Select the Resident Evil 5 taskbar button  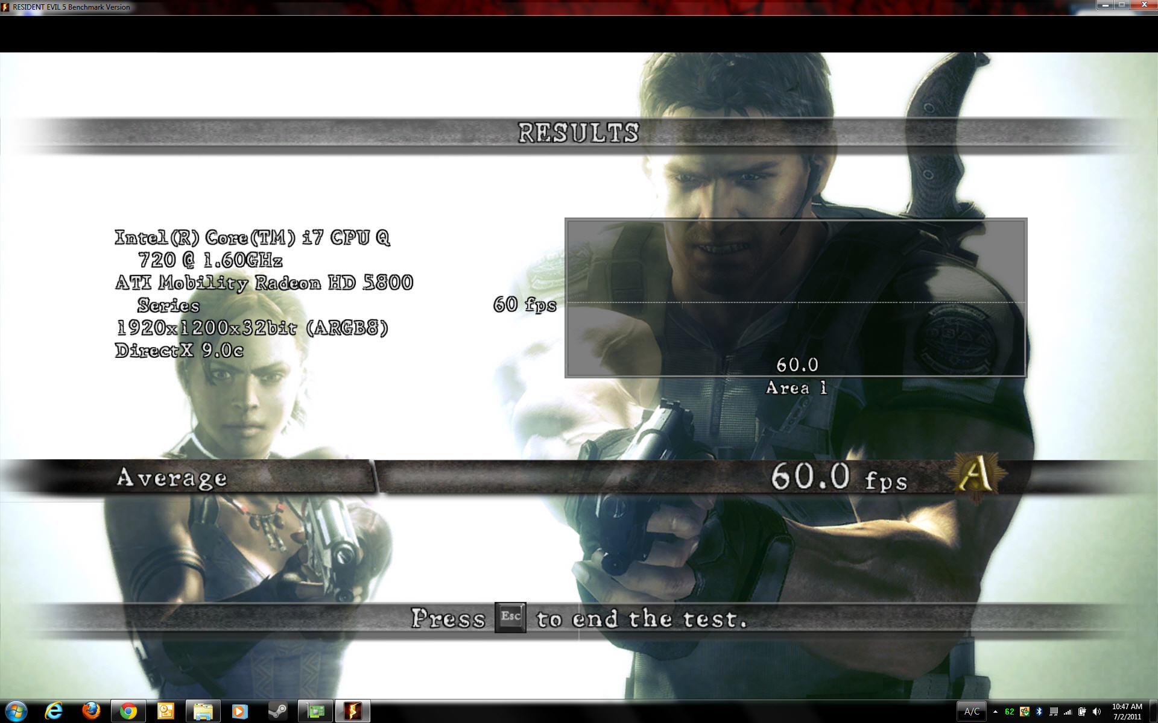(352, 712)
